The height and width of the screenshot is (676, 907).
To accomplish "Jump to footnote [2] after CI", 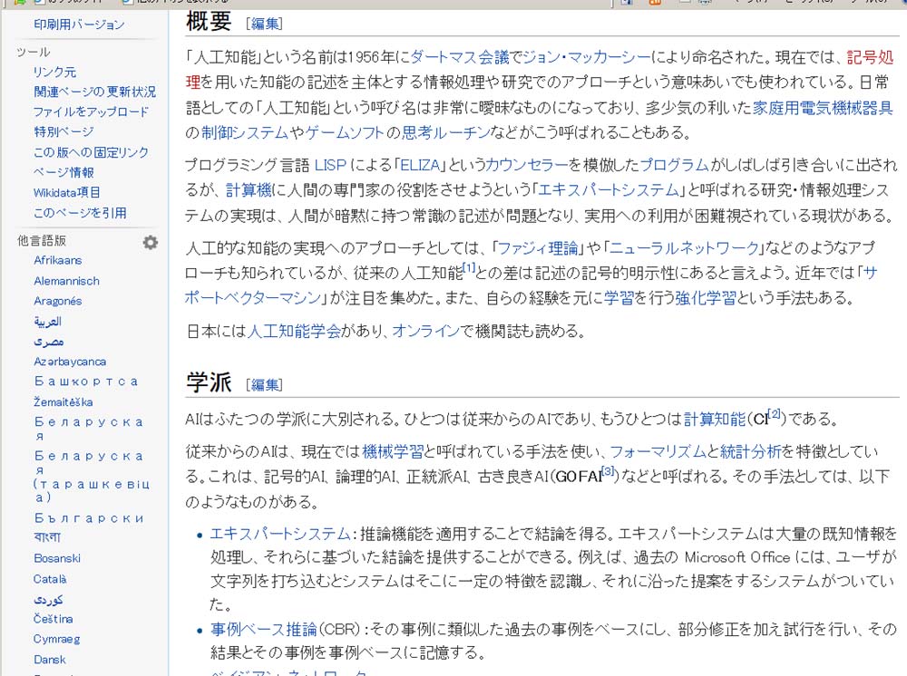I will (x=775, y=414).
